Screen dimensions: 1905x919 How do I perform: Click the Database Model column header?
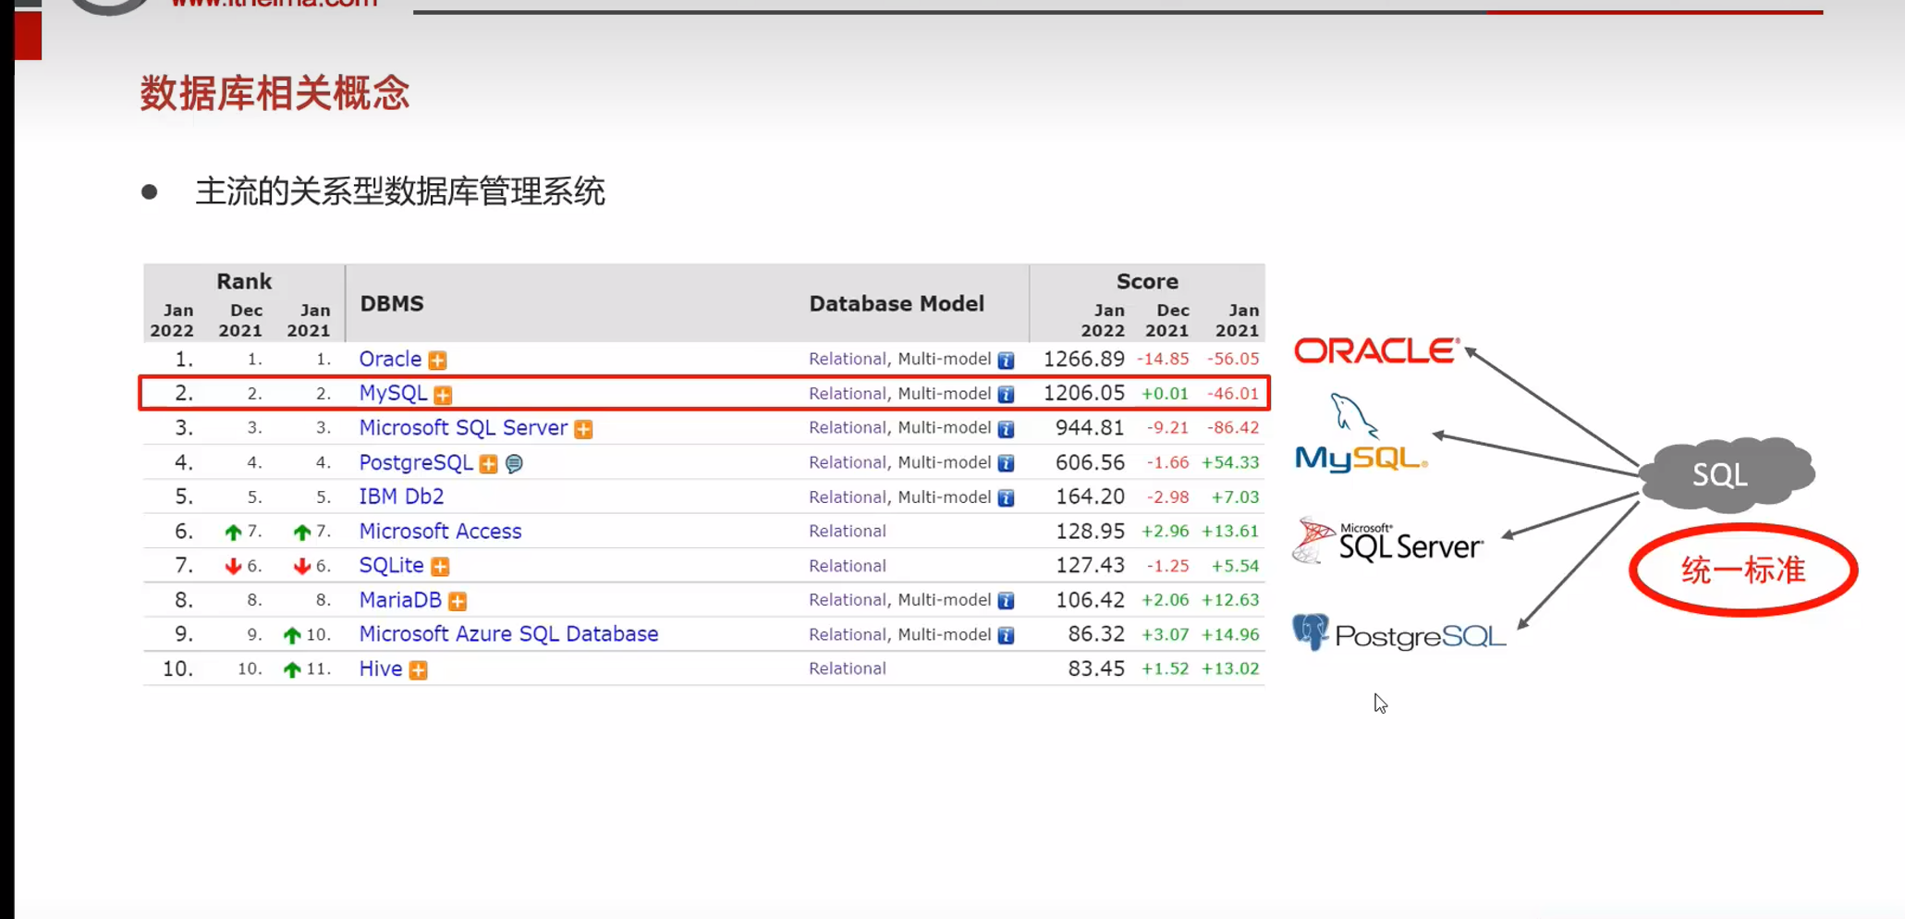pyautogui.click(x=896, y=304)
